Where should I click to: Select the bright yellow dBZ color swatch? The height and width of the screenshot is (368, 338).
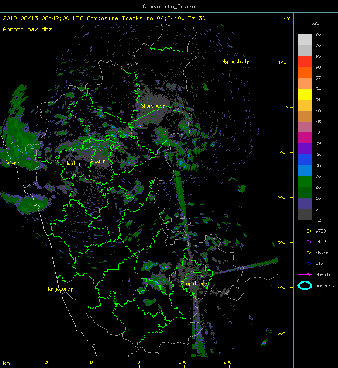[305, 94]
